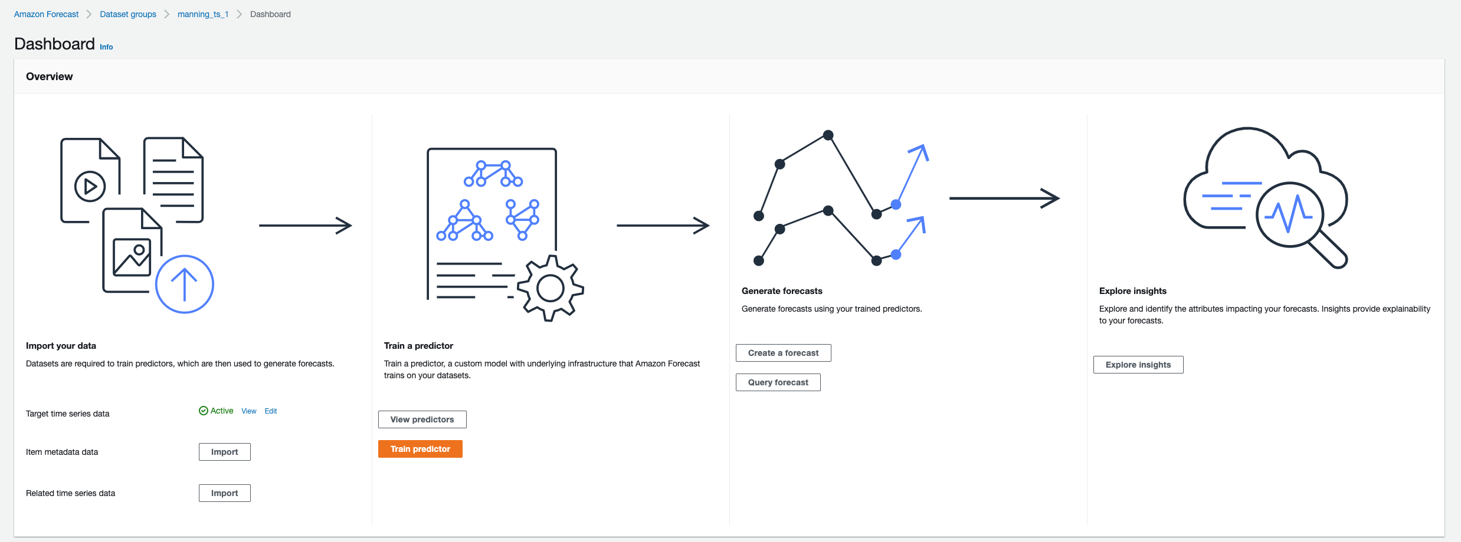The image size is (1461, 542).
Task: View the target time series data
Action: click(249, 411)
